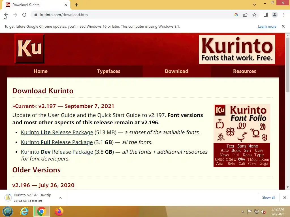Open the Typefaces menu item
The width and height of the screenshot is (290, 217).
click(108, 71)
